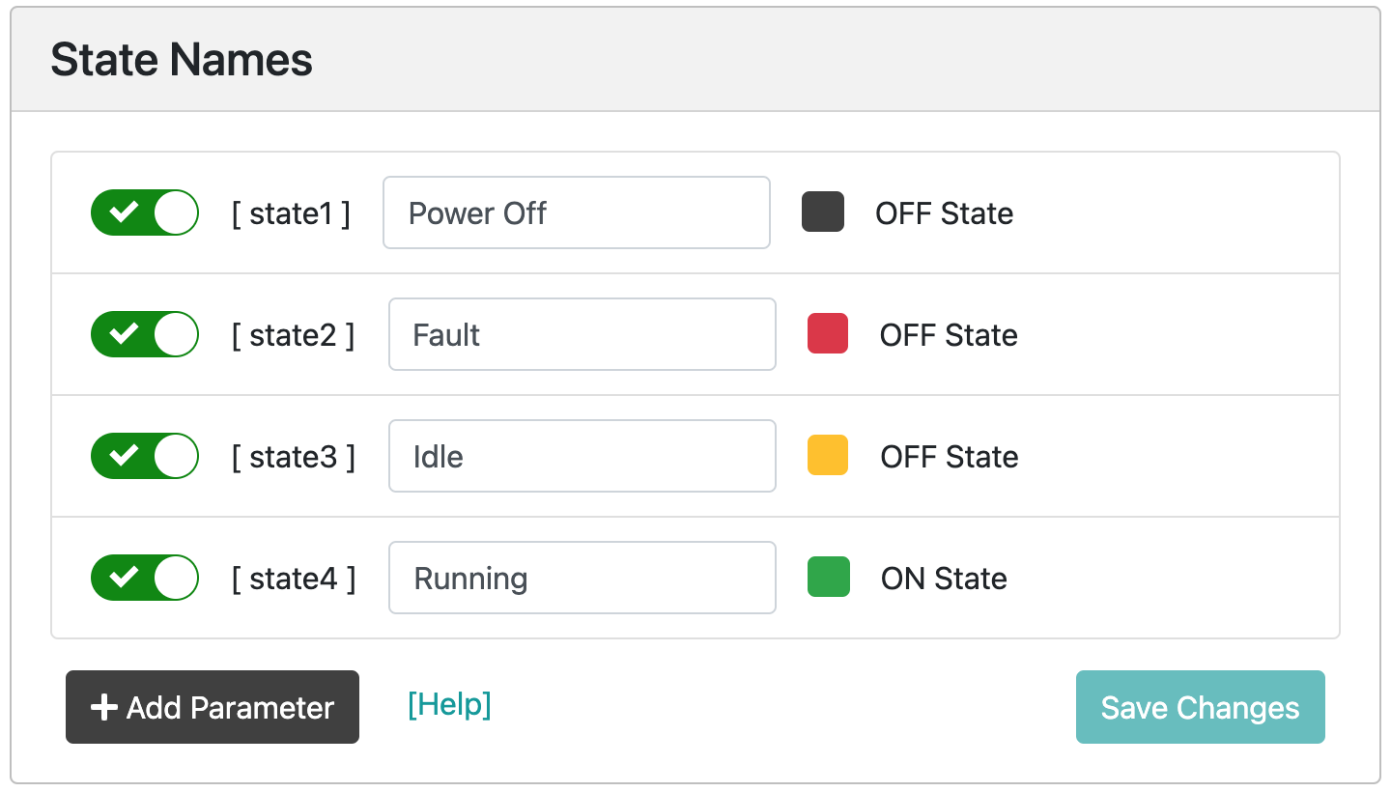The width and height of the screenshot is (1391, 792).
Task: Click the OFF State label beside Idle
Action: [950, 457]
